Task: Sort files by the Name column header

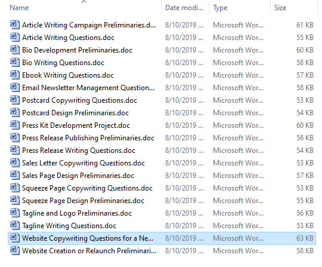Action: [19, 8]
